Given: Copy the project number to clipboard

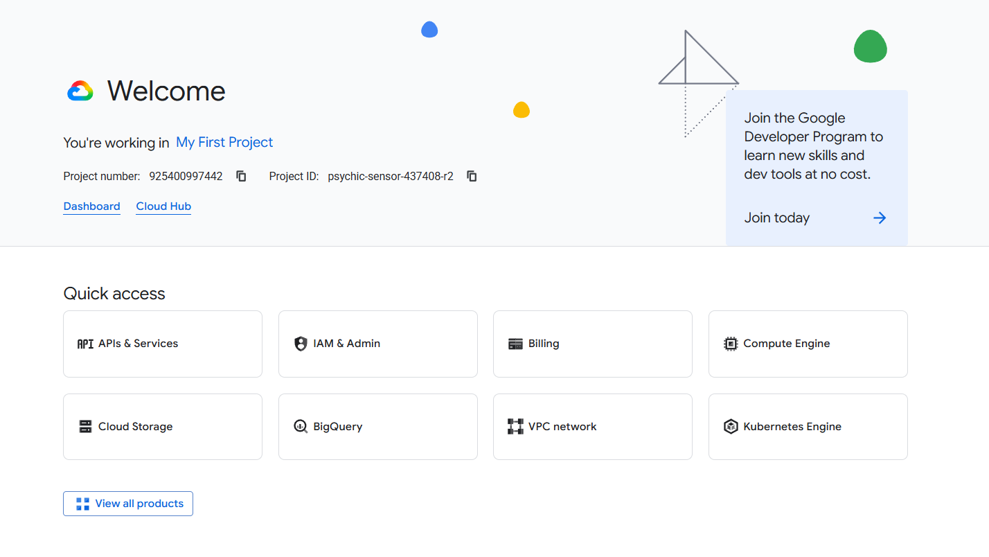Looking at the screenshot, I should (x=241, y=176).
